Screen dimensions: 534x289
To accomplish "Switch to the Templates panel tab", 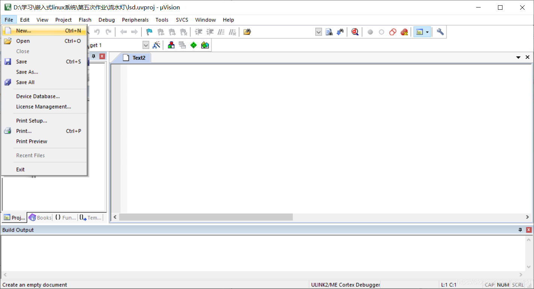I will click(x=91, y=218).
